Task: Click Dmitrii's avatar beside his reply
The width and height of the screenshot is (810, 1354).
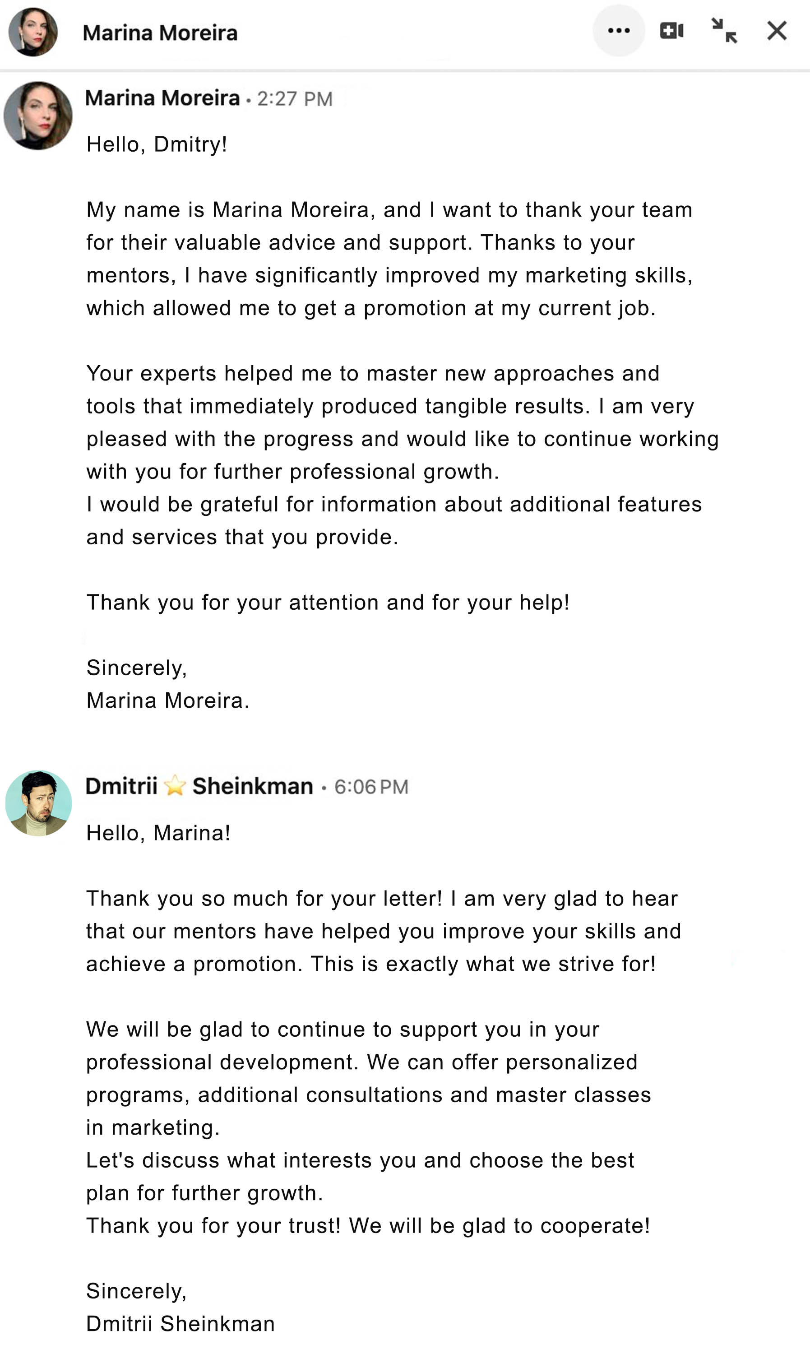Action: point(38,803)
